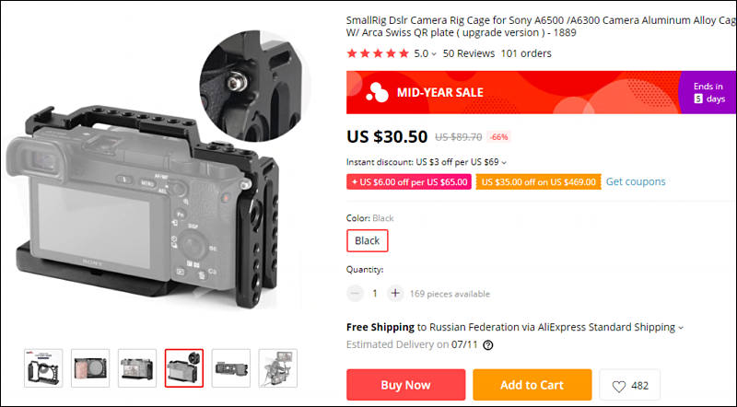Click the Get coupons link
This screenshot has height=407, width=737.
(x=636, y=181)
